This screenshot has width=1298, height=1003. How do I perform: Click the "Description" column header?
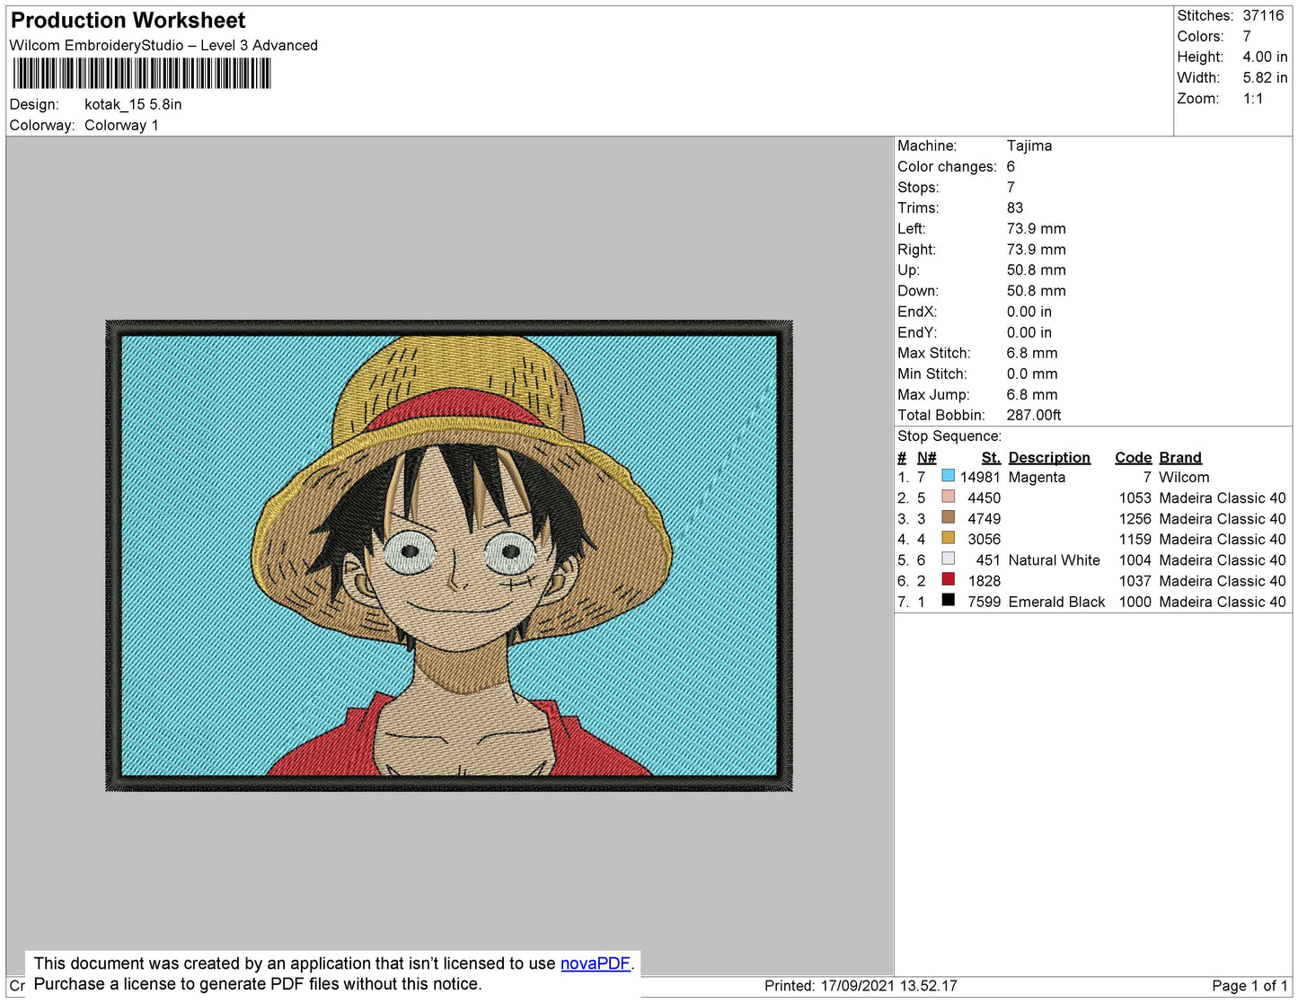coord(1049,458)
